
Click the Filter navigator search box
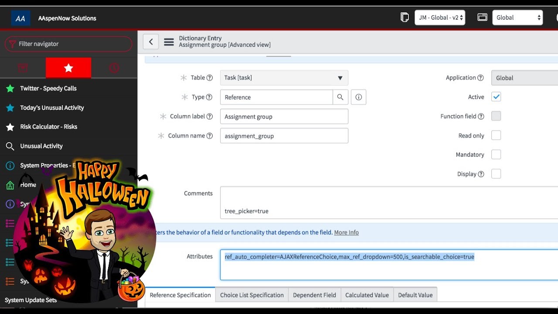(68, 44)
